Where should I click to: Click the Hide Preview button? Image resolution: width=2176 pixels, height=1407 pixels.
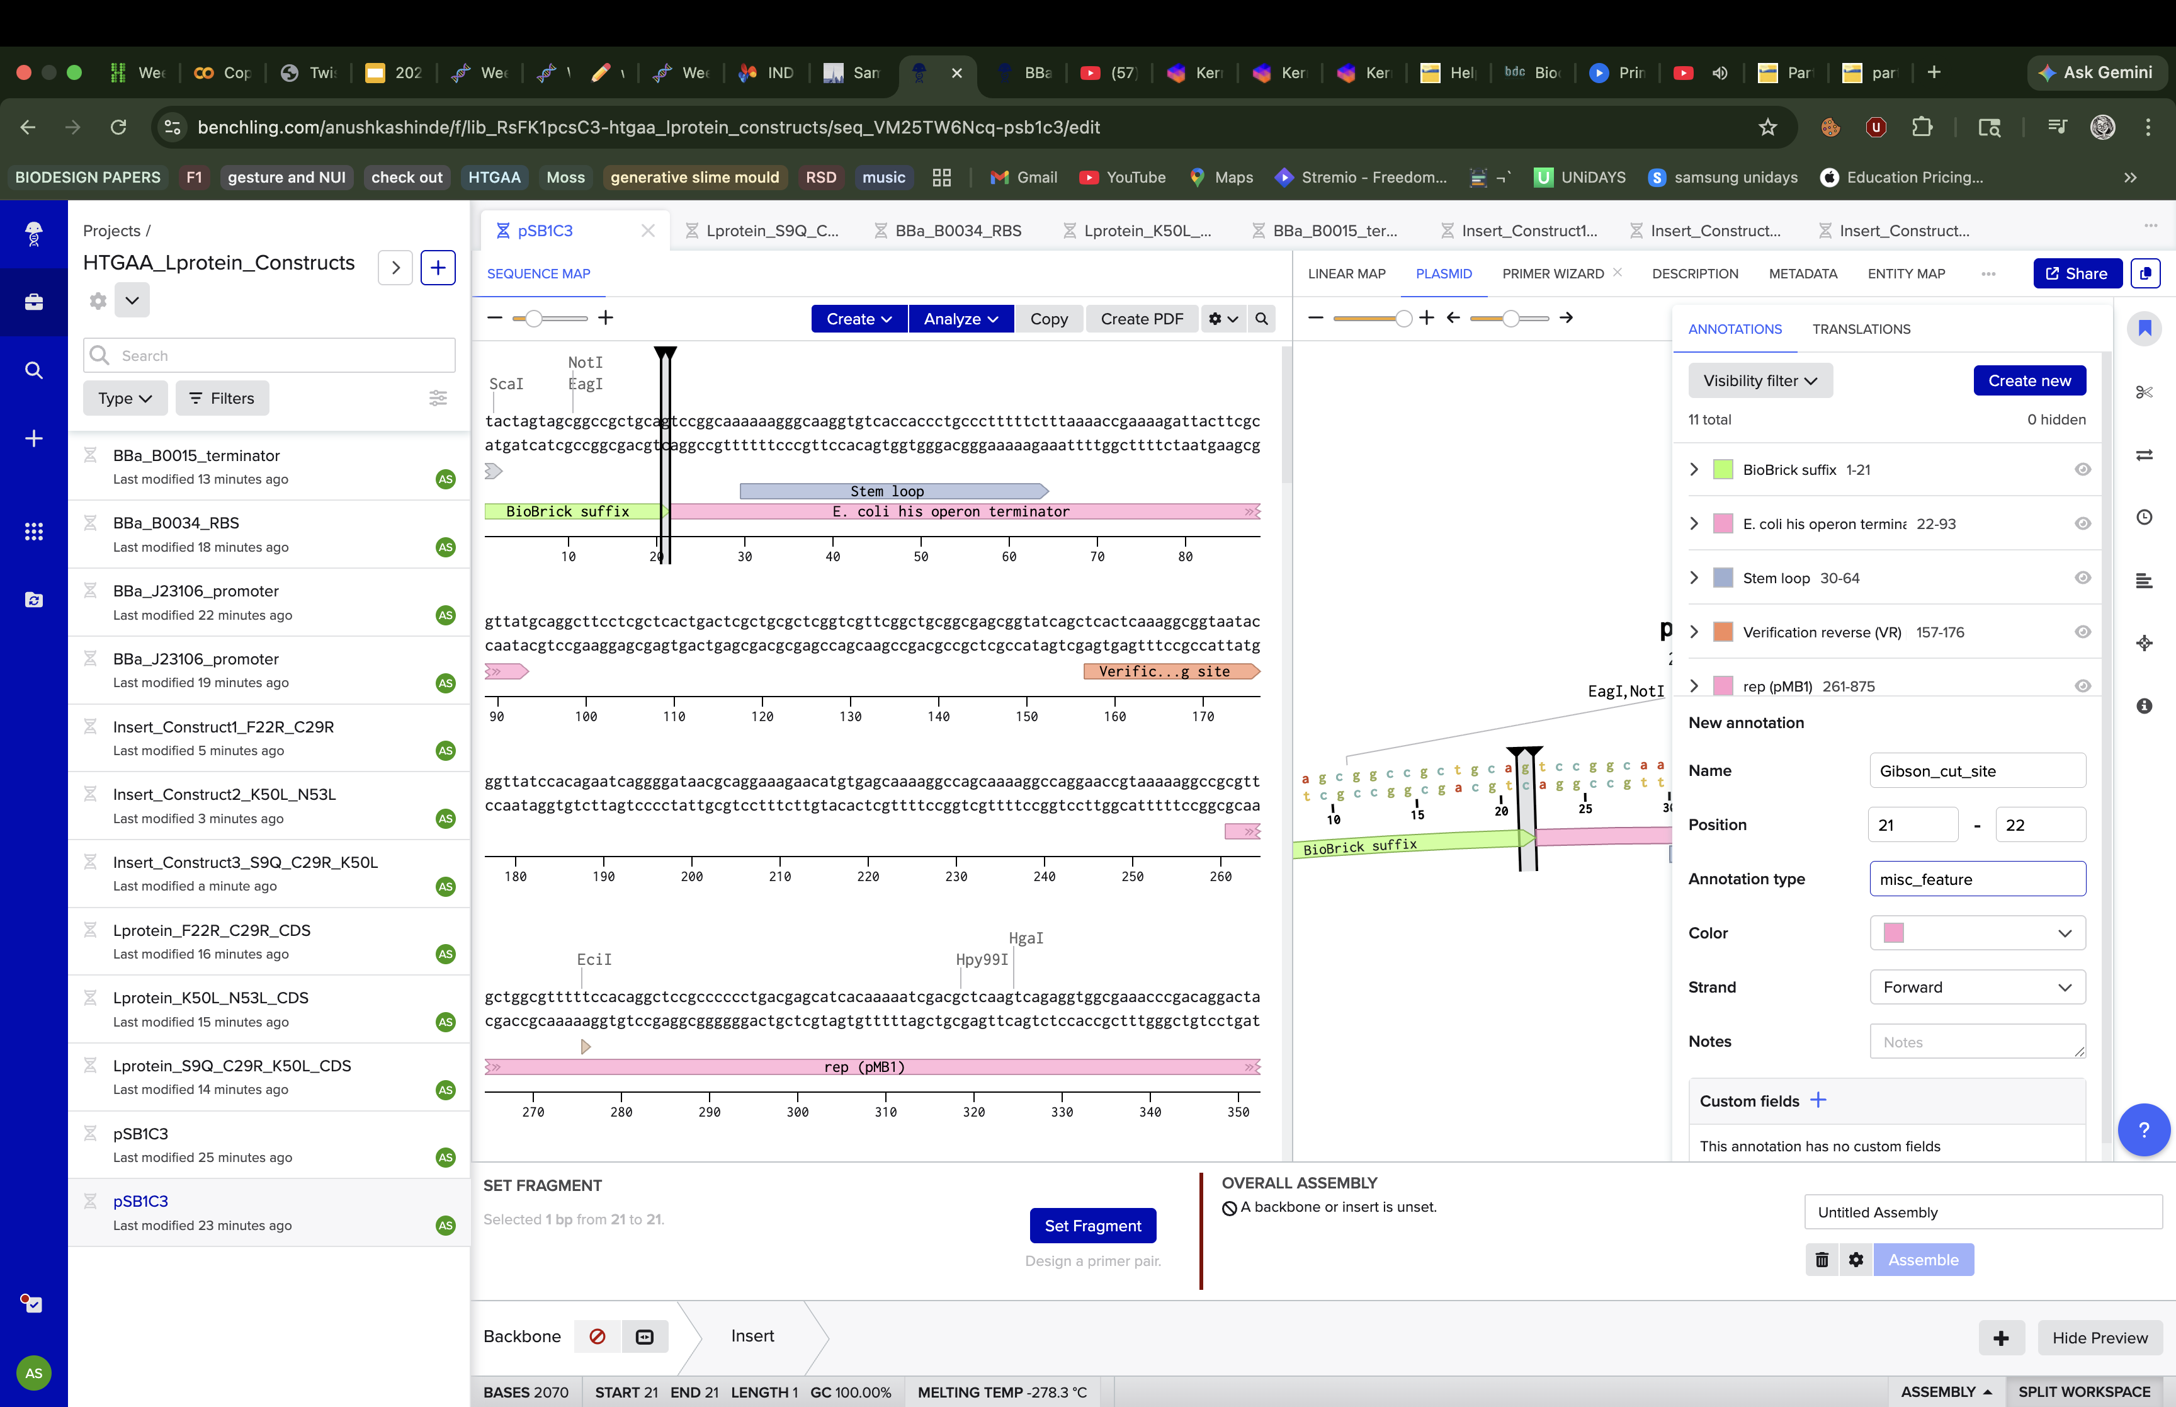point(2099,1338)
